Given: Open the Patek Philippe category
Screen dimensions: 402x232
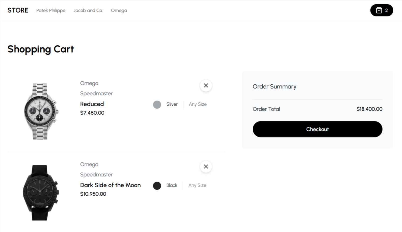Looking at the screenshot, I should [x=51, y=11].
